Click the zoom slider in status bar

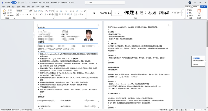click(x=194, y=110)
